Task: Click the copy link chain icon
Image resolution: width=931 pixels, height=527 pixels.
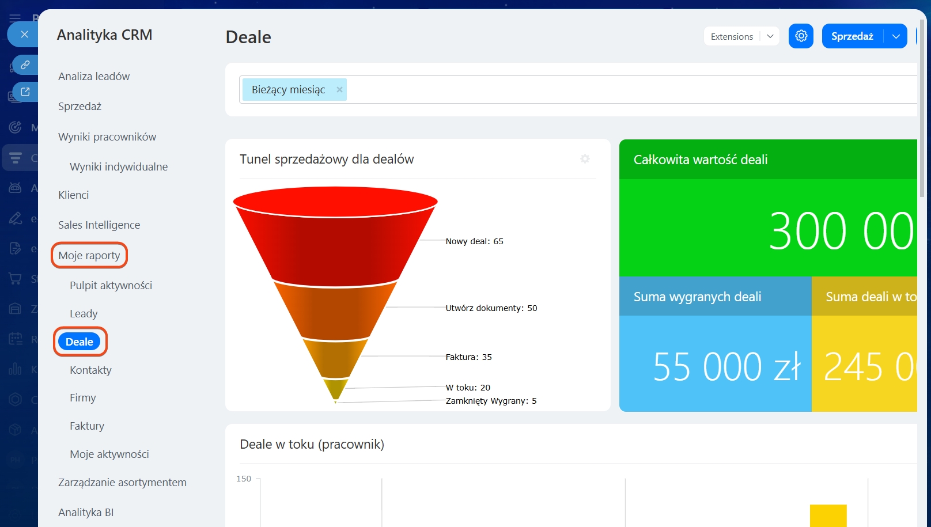Action: [25, 65]
